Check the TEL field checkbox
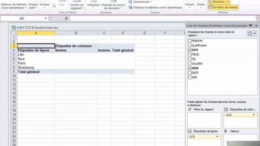The image size is (260, 146). [x=190, y=59]
